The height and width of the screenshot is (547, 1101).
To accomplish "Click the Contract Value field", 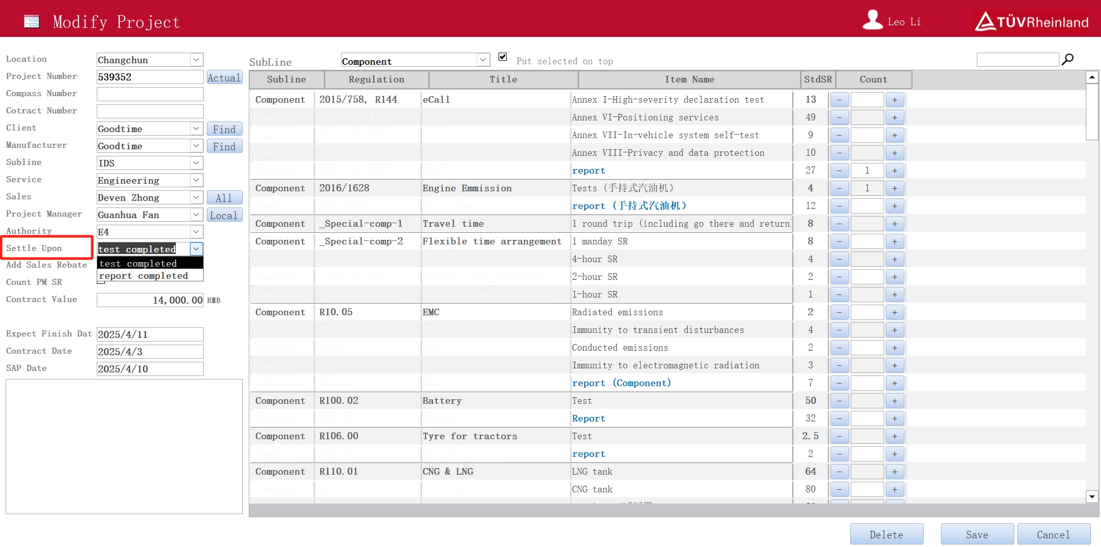I will (150, 300).
